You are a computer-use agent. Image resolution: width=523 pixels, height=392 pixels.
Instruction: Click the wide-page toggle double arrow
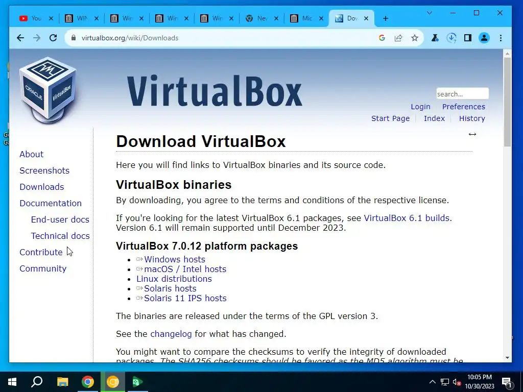click(x=472, y=134)
